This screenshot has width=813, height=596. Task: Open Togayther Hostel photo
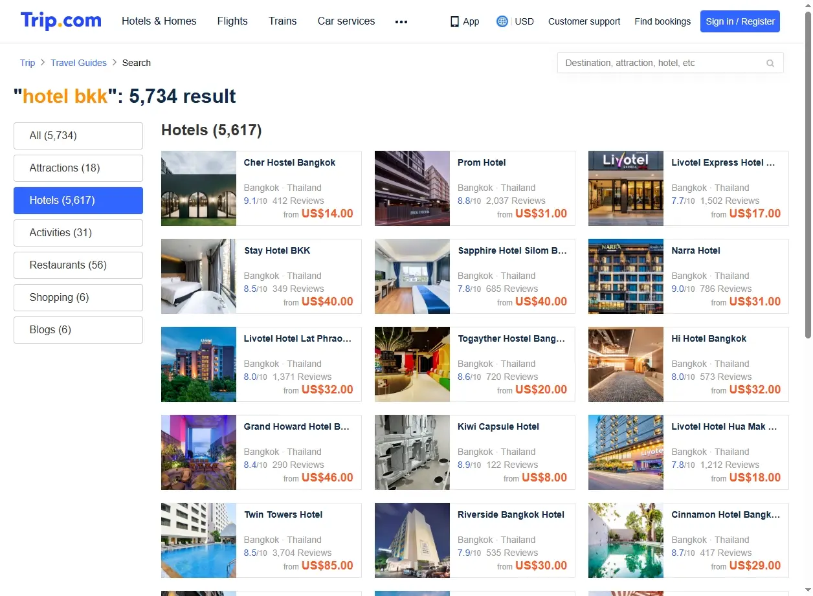(x=412, y=364)
